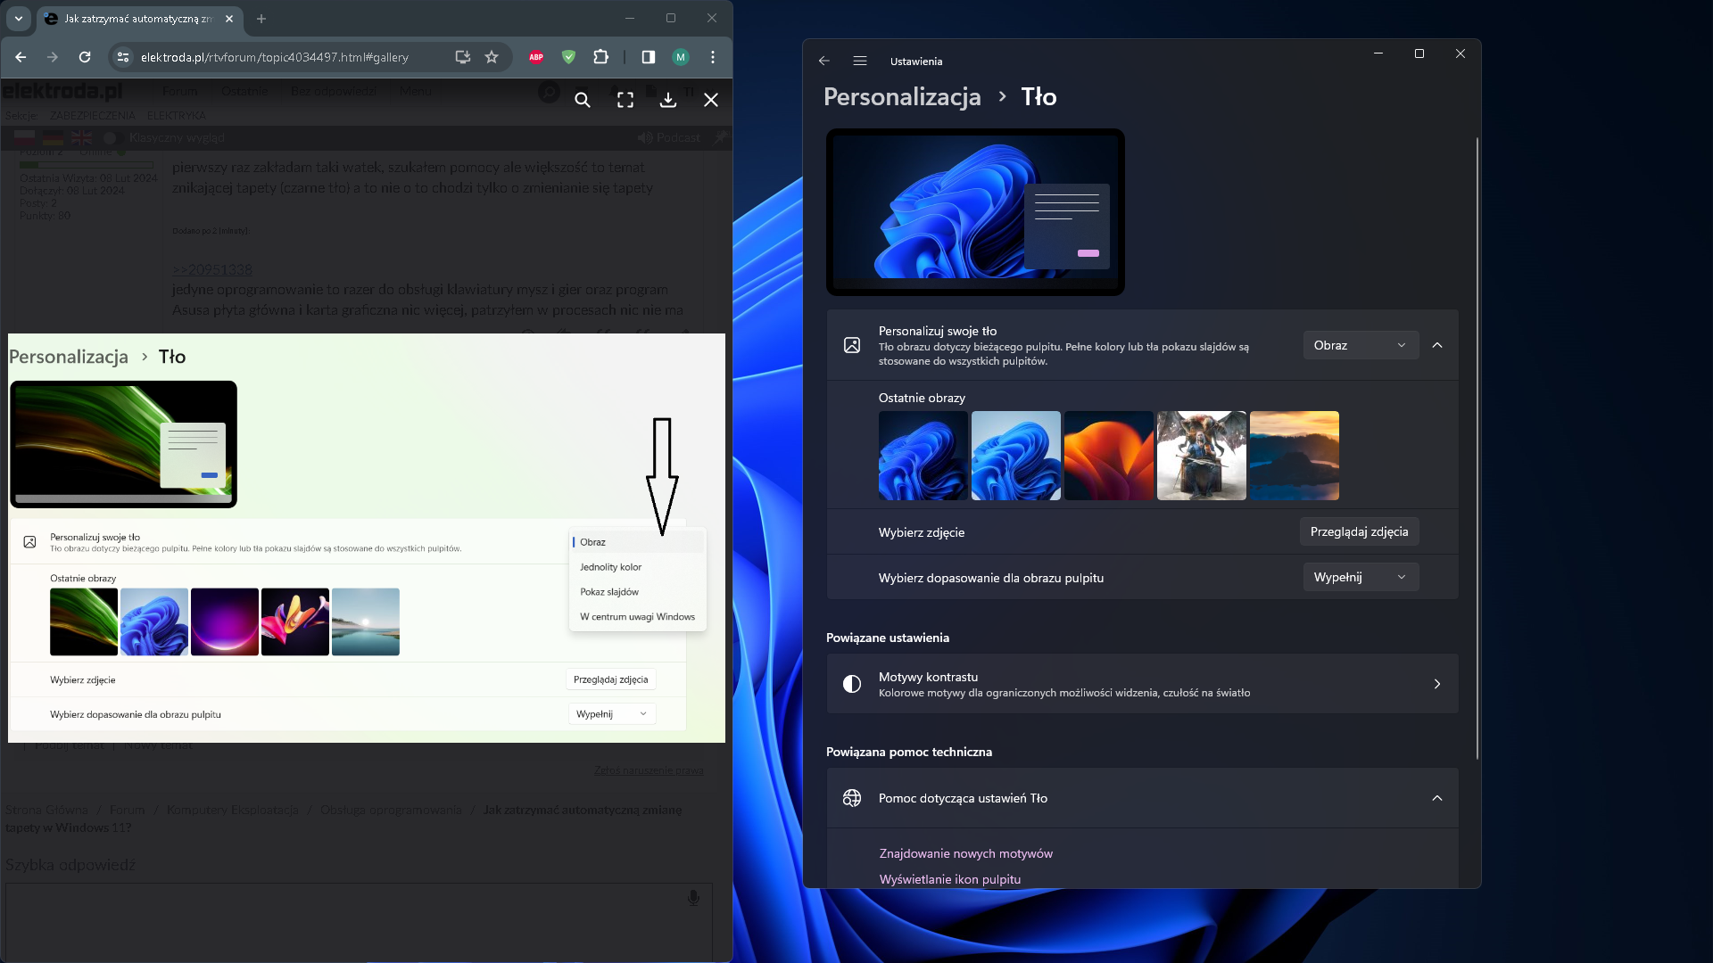Open the Znajdowanie nowych motywów link
This screenshot has width=1713, height=963.
click(x=966, y=853)
